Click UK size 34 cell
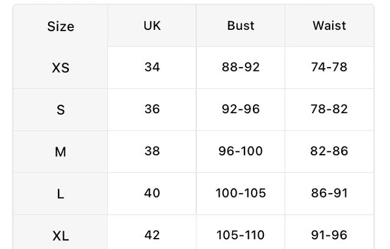 [x=152, y=67]
